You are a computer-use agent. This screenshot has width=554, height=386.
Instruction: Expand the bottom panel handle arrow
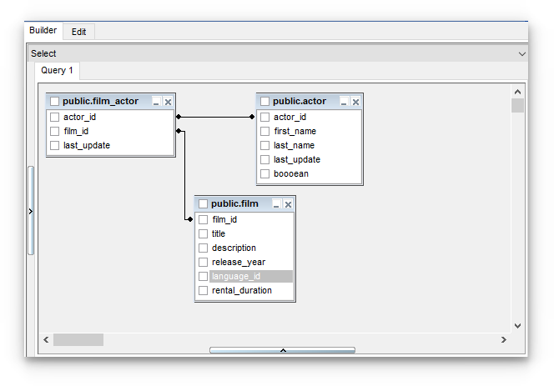[283, 350]
